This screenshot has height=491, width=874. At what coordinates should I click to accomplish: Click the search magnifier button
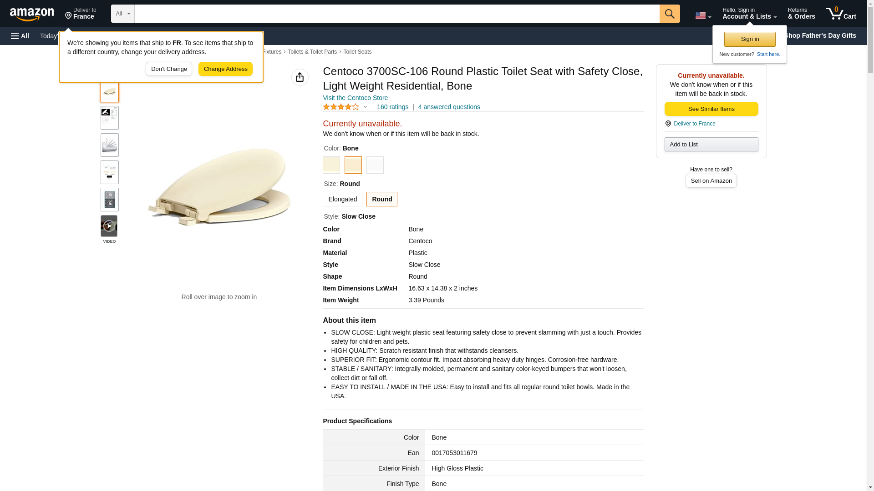[669, 14]
